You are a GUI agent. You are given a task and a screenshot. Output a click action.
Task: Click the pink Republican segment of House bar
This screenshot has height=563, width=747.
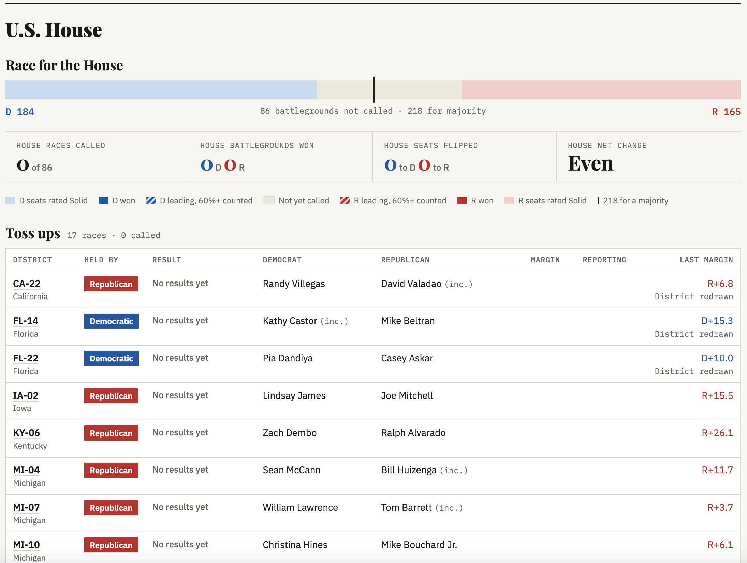(x=601, y=90)
